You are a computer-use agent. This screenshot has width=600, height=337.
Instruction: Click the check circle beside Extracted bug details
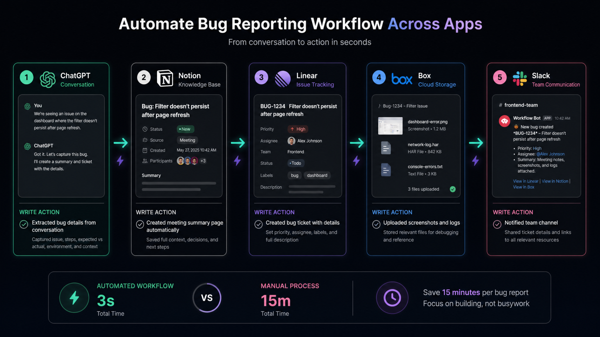coord(24,224)
